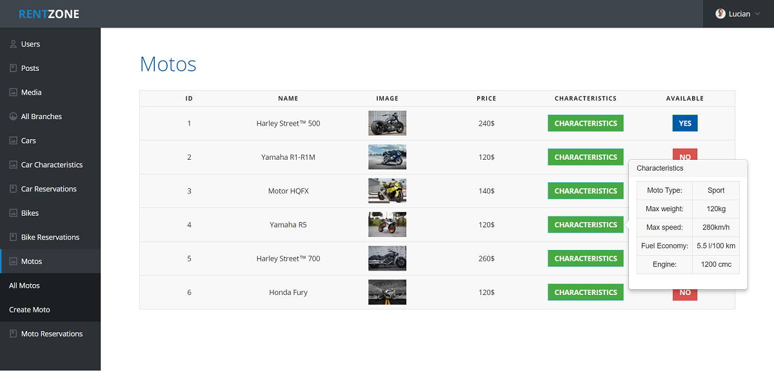Screen dimensions: 774x371
Task: Click the All Branches globe icon
Action: (13, 117)
